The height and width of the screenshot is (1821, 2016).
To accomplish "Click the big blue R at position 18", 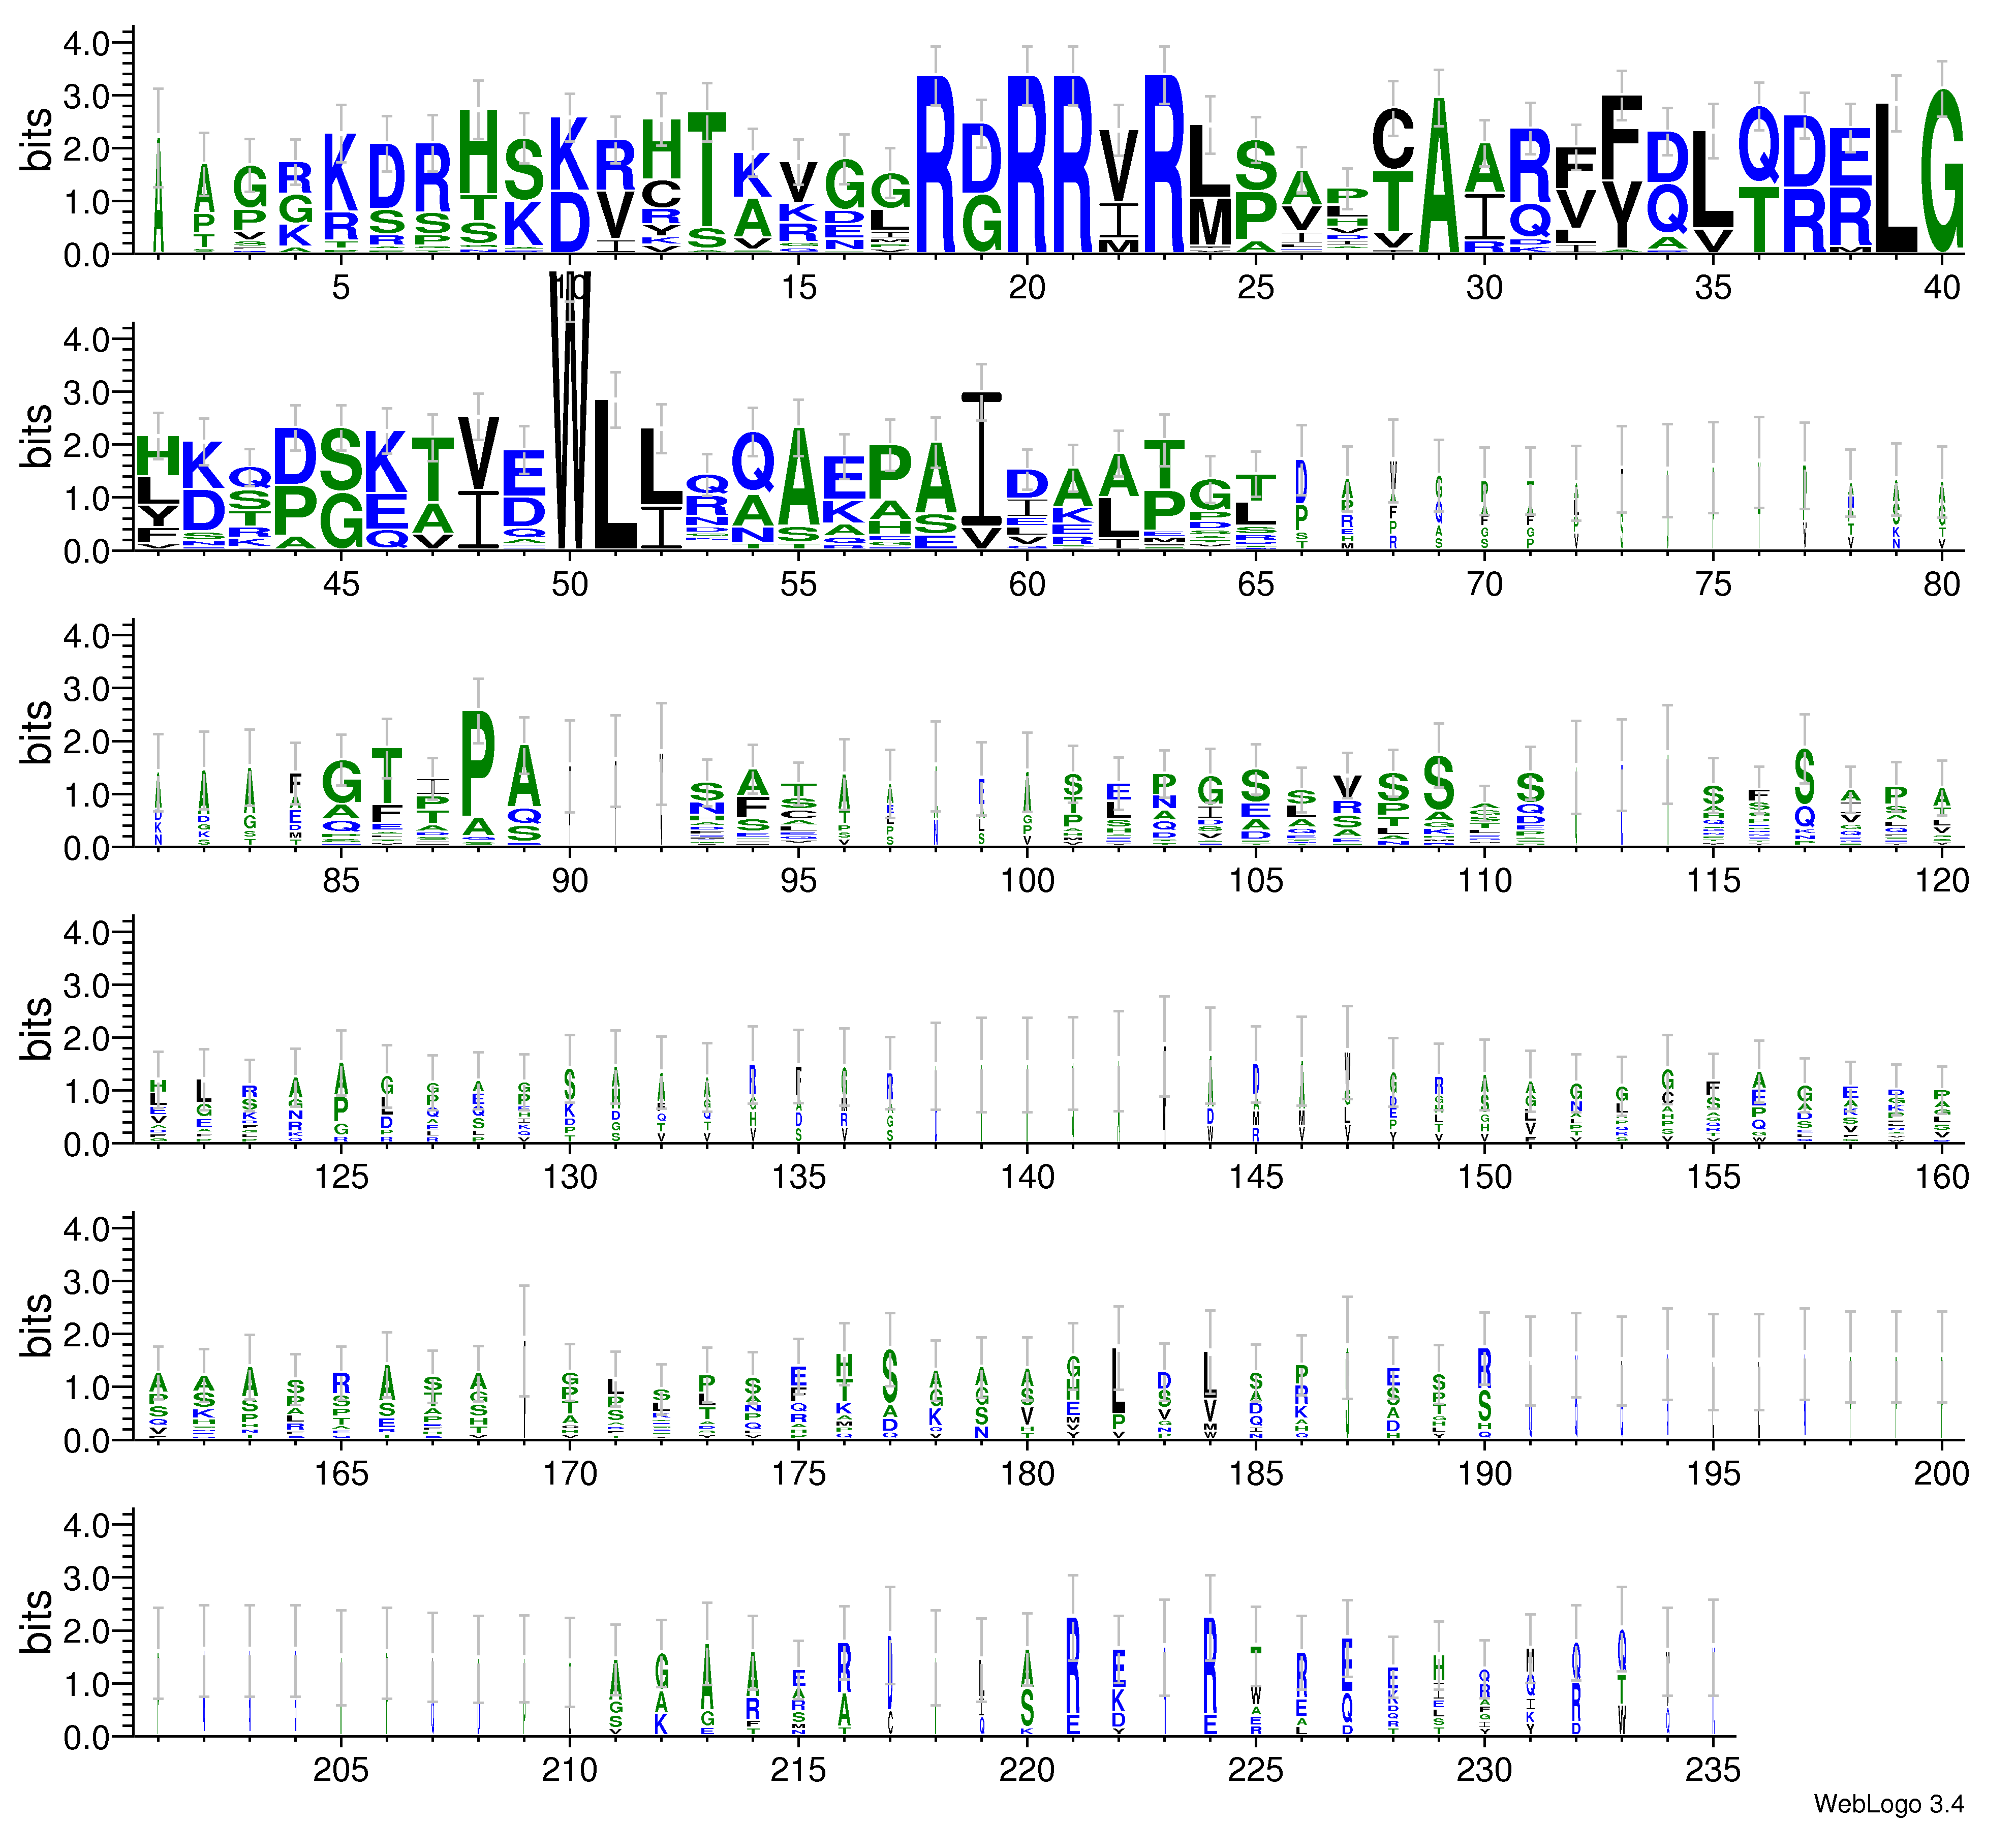I will click(935, 165).
